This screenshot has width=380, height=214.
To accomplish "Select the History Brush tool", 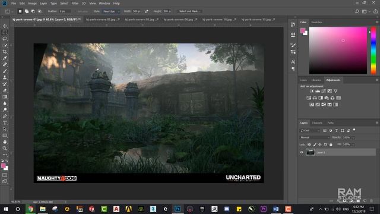I will pyautogui.click(x=5, y=84).
